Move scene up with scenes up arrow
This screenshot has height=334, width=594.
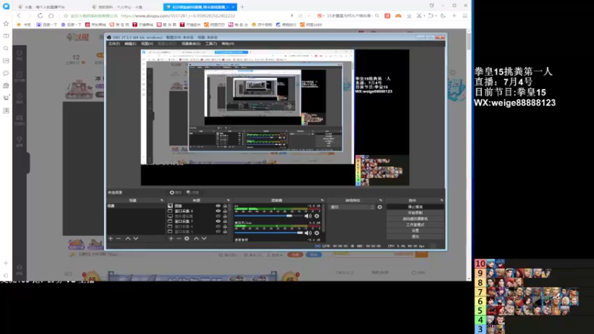coord(128,238)
